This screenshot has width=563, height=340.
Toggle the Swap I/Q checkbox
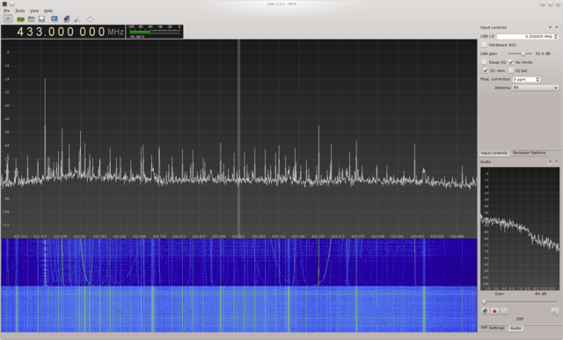click(485, 62)
